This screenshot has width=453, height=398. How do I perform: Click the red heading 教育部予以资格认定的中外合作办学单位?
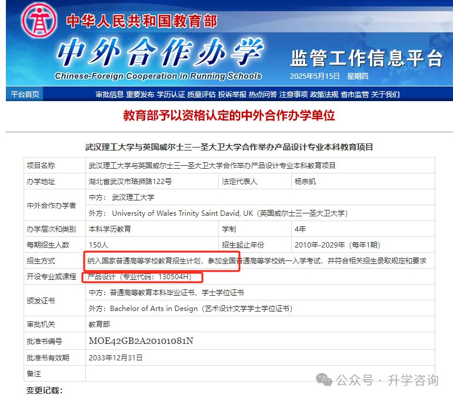click(229, 115)
